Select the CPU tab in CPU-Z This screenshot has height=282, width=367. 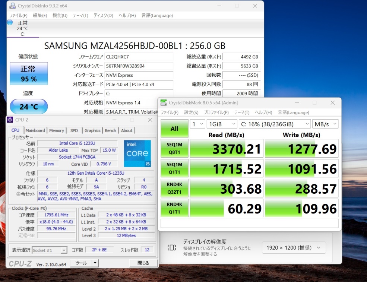click(x=15, y=130)
